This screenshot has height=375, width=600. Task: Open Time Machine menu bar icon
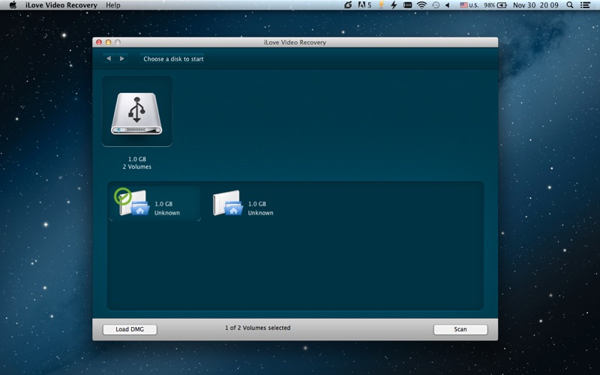(436, 5)
